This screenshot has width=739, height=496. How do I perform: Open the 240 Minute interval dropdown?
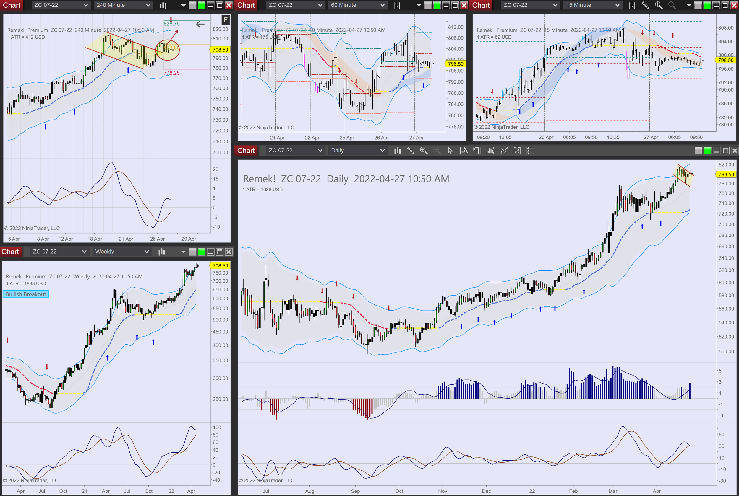(123, 5)
